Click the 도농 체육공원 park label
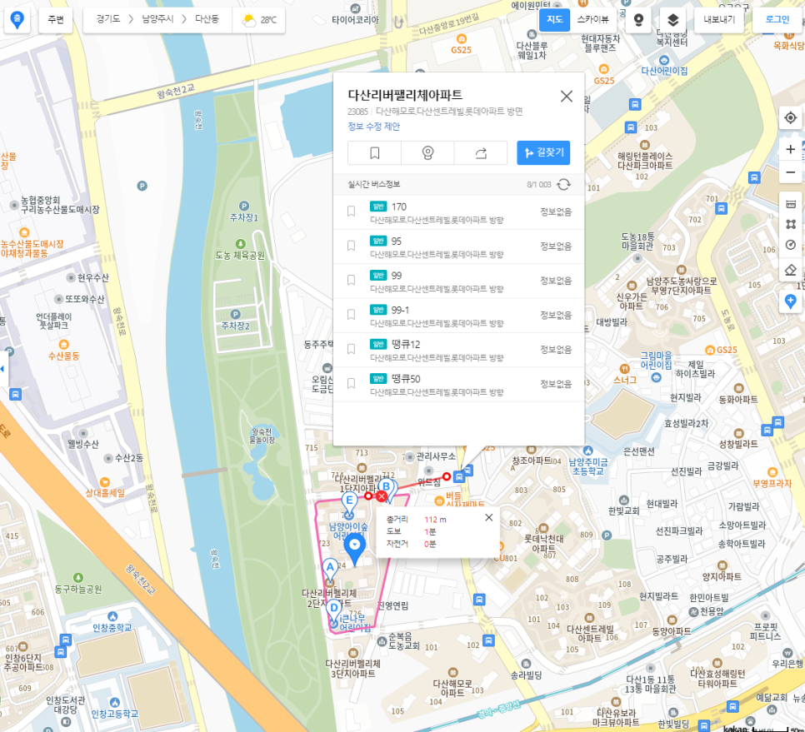 pyautogui.click(x=240, y=255)
